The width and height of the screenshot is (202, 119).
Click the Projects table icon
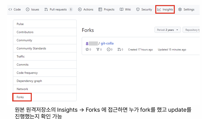coord(100,9)
